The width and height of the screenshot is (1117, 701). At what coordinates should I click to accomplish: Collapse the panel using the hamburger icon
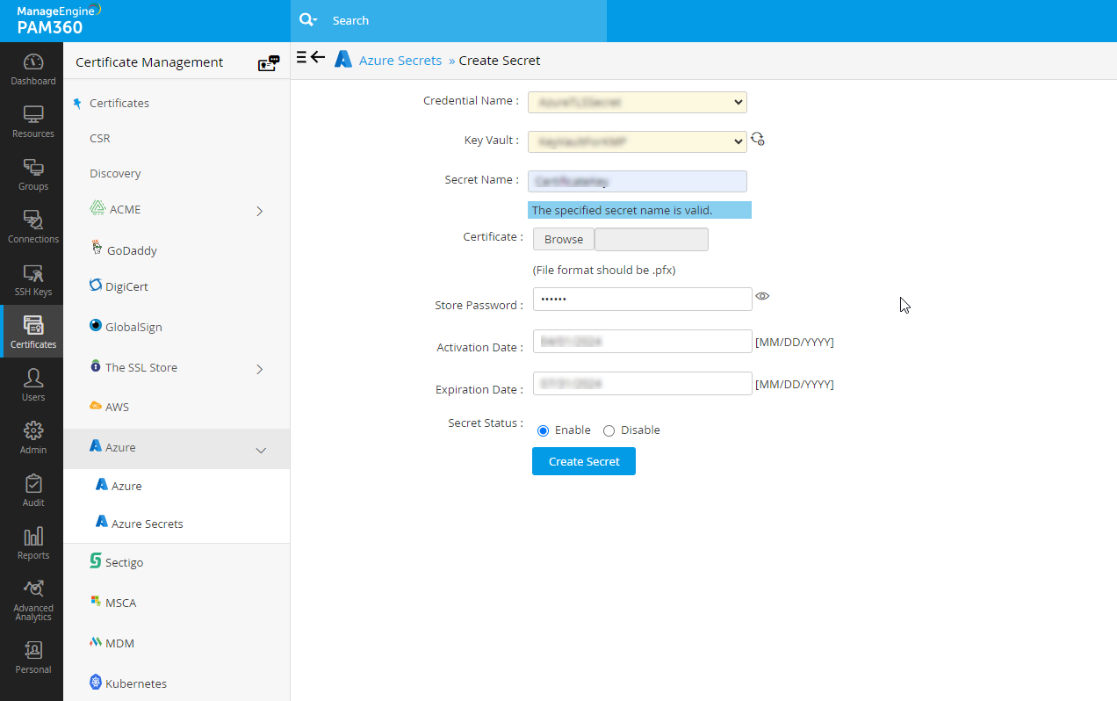(303, 56)
